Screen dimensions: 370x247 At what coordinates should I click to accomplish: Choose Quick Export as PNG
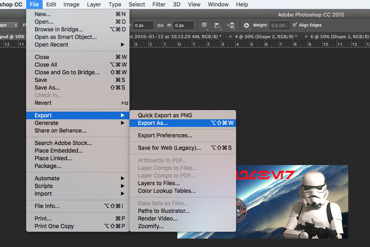183,115
